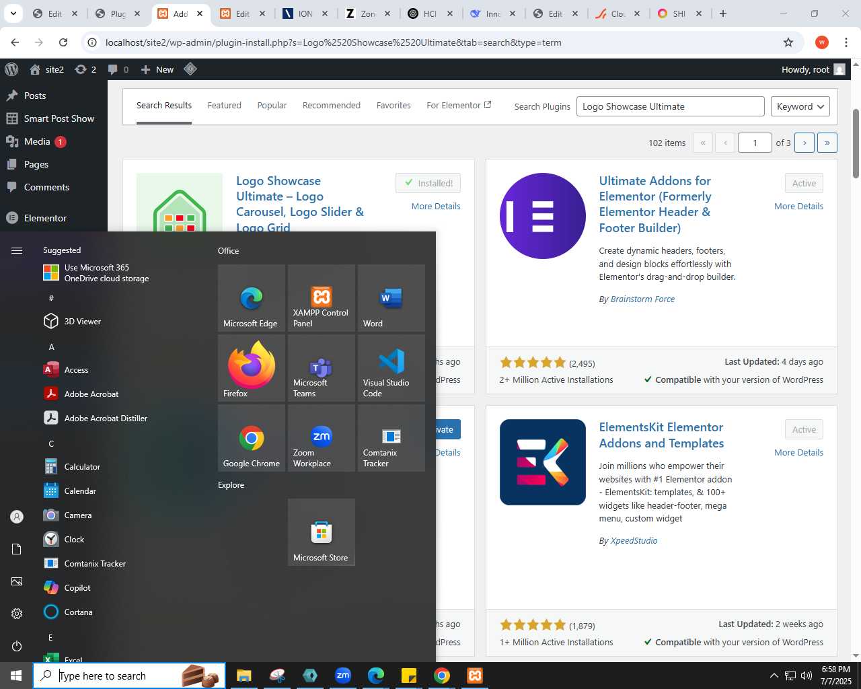The height and width of the screenshot is (689, 861).
Task: Open Adobe Acrobat from app list
Action: click(121, 394)
